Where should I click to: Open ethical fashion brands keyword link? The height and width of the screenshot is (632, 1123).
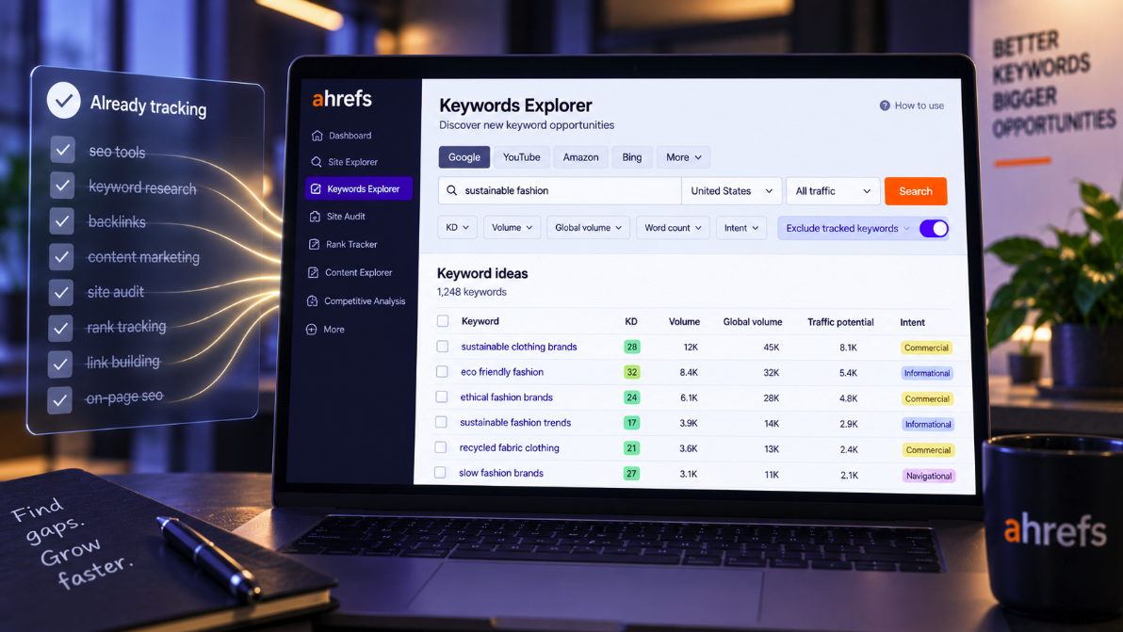point(506,397)
